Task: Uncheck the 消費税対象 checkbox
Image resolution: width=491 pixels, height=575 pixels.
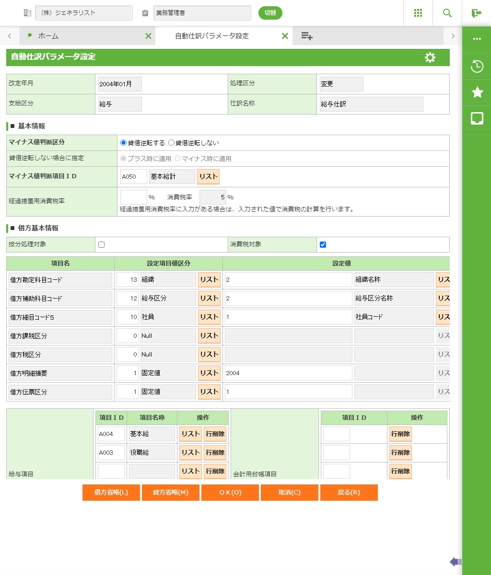Action: [x=323, y=244]
